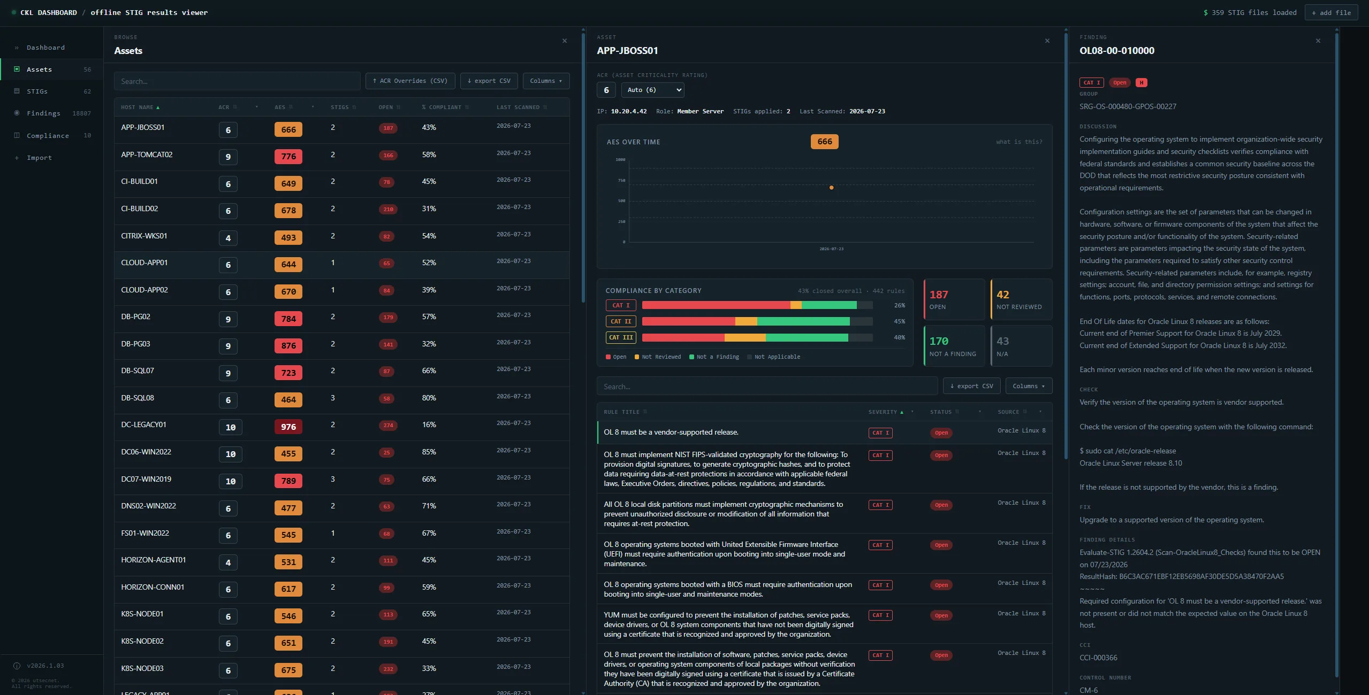
Task: Click the CAT I compliance bar
Action: pyautogui.click(x=757, y=305)
